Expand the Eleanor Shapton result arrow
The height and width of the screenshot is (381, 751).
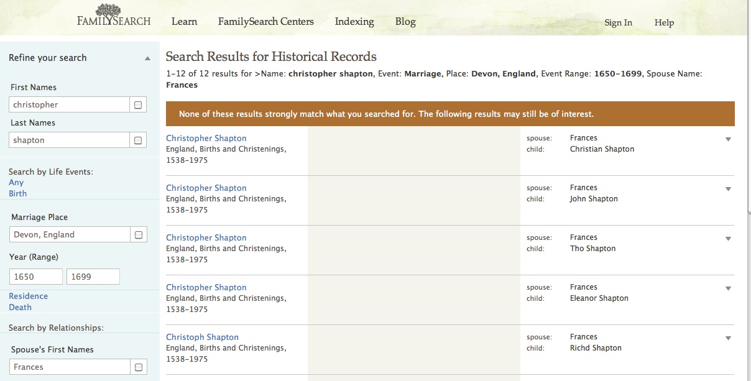click(728, 289)
